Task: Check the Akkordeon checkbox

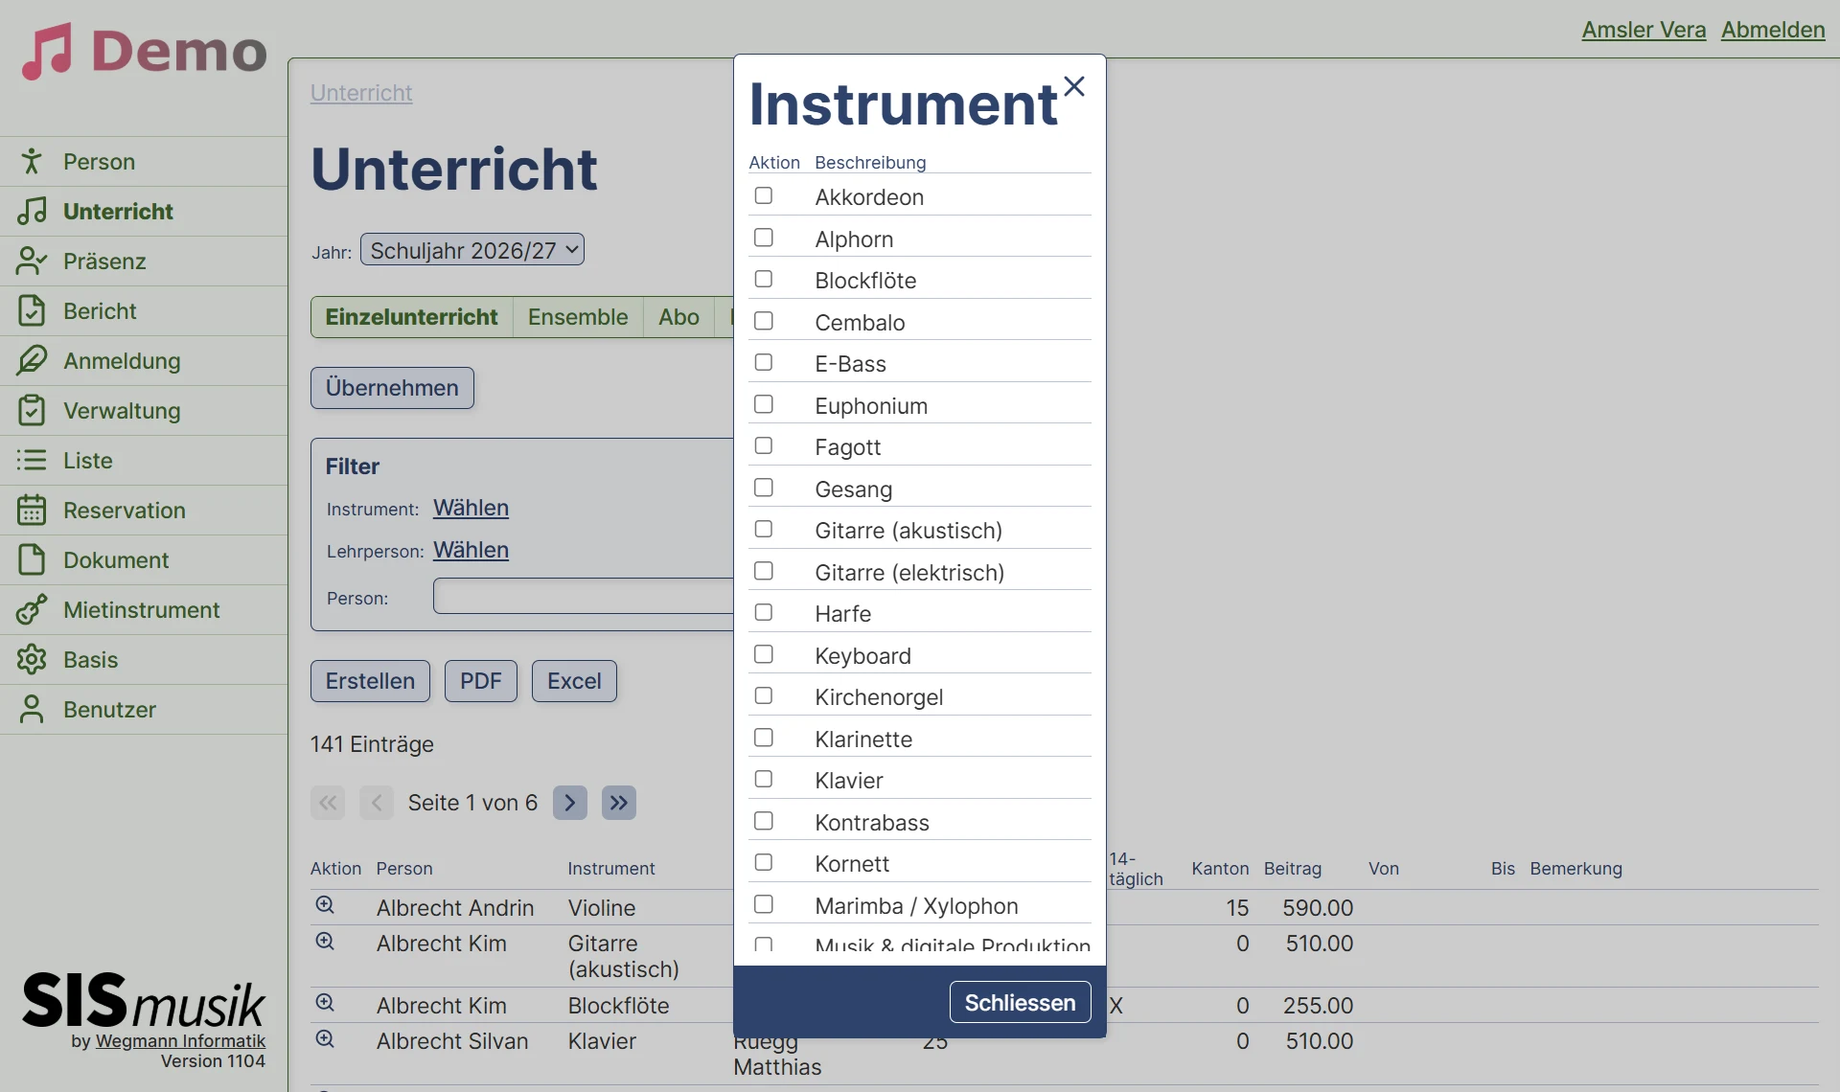Action: pyautogui.click(x=764, y=195)
